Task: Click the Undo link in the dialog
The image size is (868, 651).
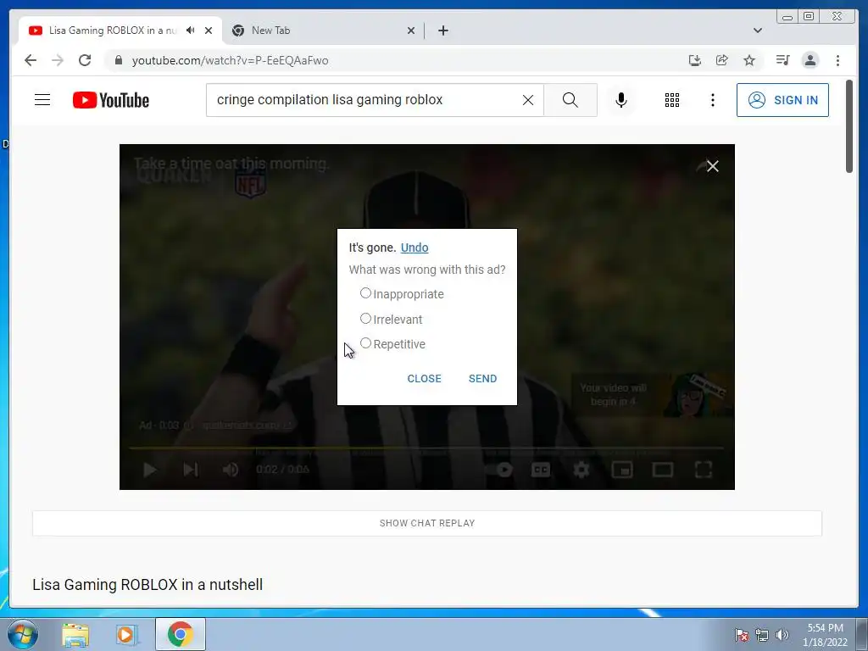Action: pos(415,248)
